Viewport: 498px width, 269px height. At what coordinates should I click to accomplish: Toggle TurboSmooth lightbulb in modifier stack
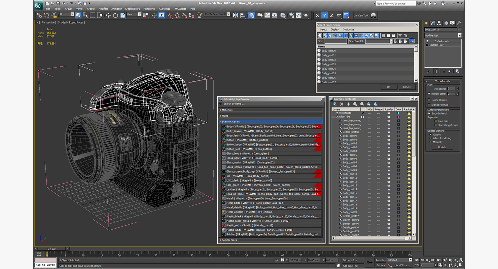pyautogui.click(x=428, y=41)
